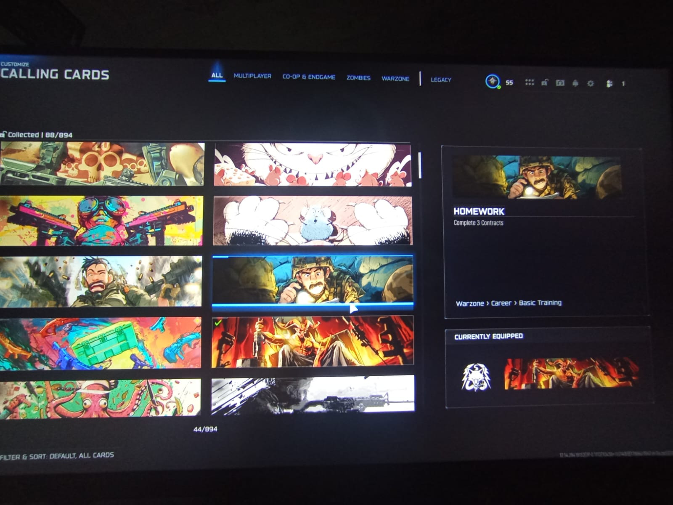673x505 pixels.
Task: Select the pink octopus calling card
Action: click(x=100, y=398)
